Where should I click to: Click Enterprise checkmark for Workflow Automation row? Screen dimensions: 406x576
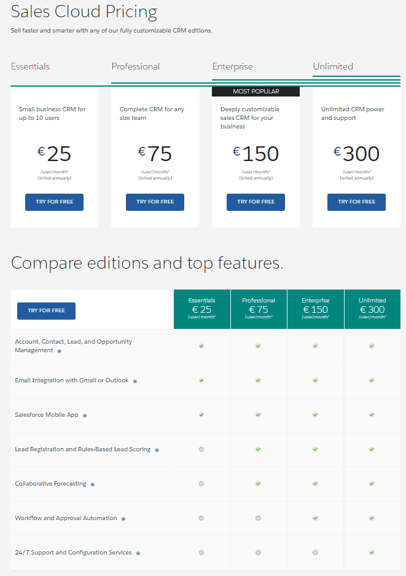[x=315, y=518]
